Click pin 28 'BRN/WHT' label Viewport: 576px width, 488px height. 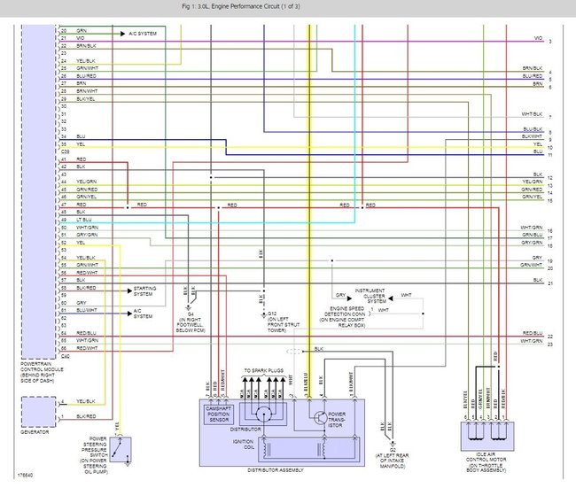pyautogui.click(x=87, y=91)
